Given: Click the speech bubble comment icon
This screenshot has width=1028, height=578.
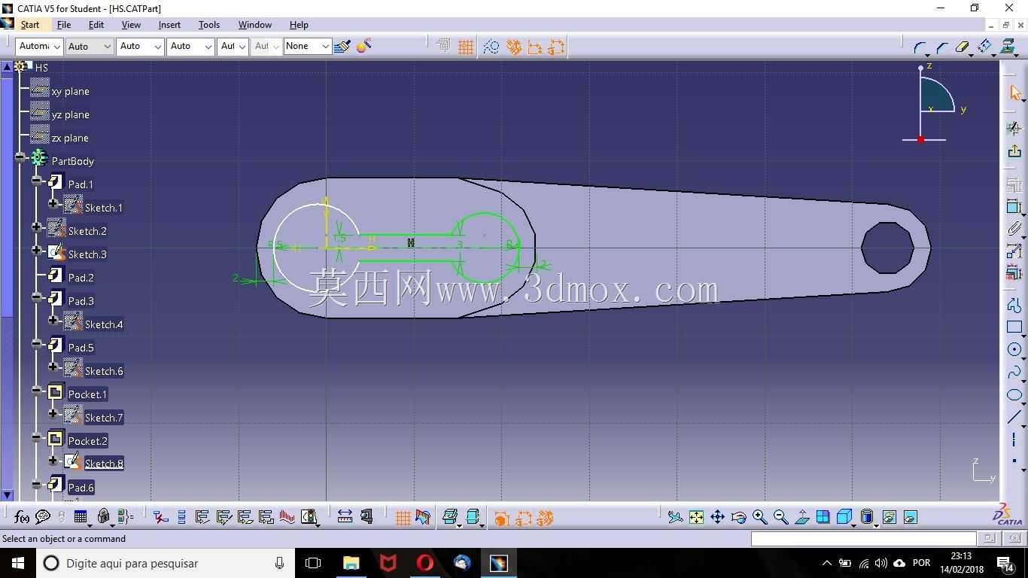Looking at the screenshot, I should [43, 517].
